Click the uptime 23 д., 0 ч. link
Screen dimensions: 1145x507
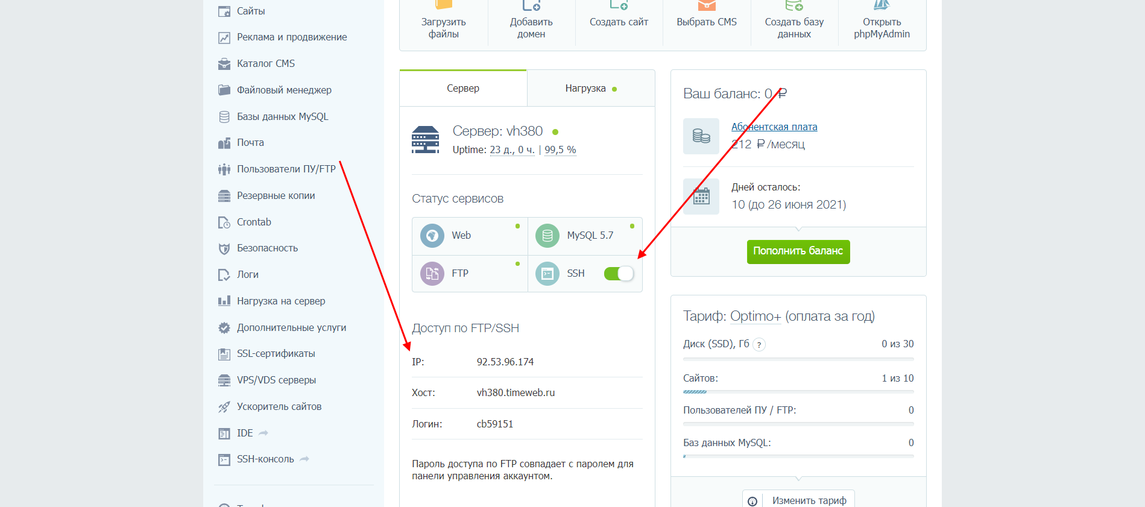point(512,150)
